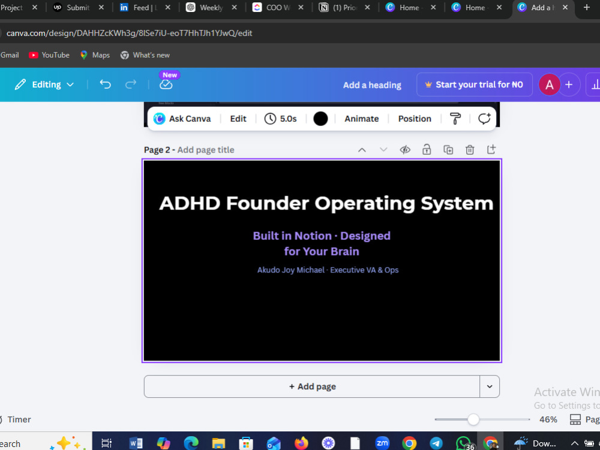Select Akudo Joy Michael text line
600x450 pixels.
click(x=328, y=270)
